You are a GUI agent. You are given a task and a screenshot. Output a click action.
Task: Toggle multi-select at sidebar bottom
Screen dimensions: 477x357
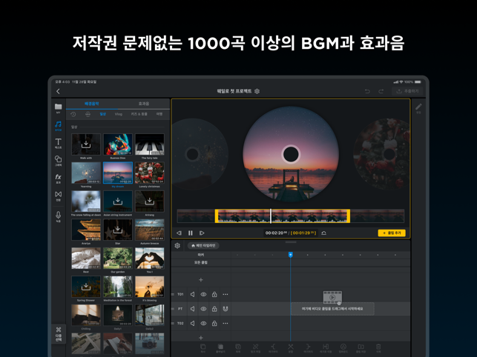pyautogui.click(x=59, y=334)
